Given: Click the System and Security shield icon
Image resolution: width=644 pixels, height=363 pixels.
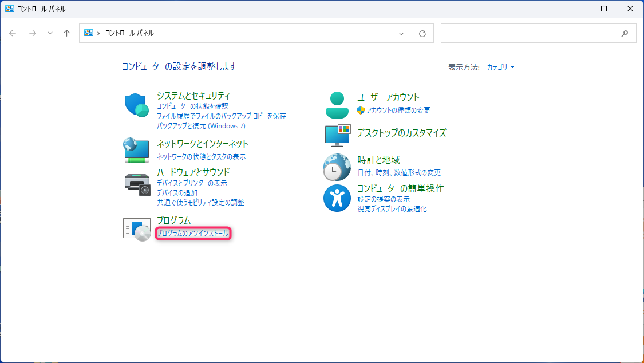Looking at the screenshot, I should coord(136,105).
